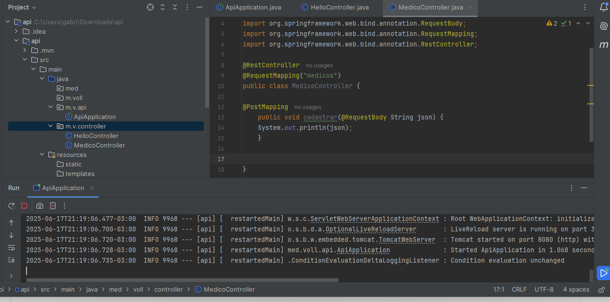Screen dimensions: 610x302
Task: Click the typo indicator showing 1
Action: pos(566,23)
